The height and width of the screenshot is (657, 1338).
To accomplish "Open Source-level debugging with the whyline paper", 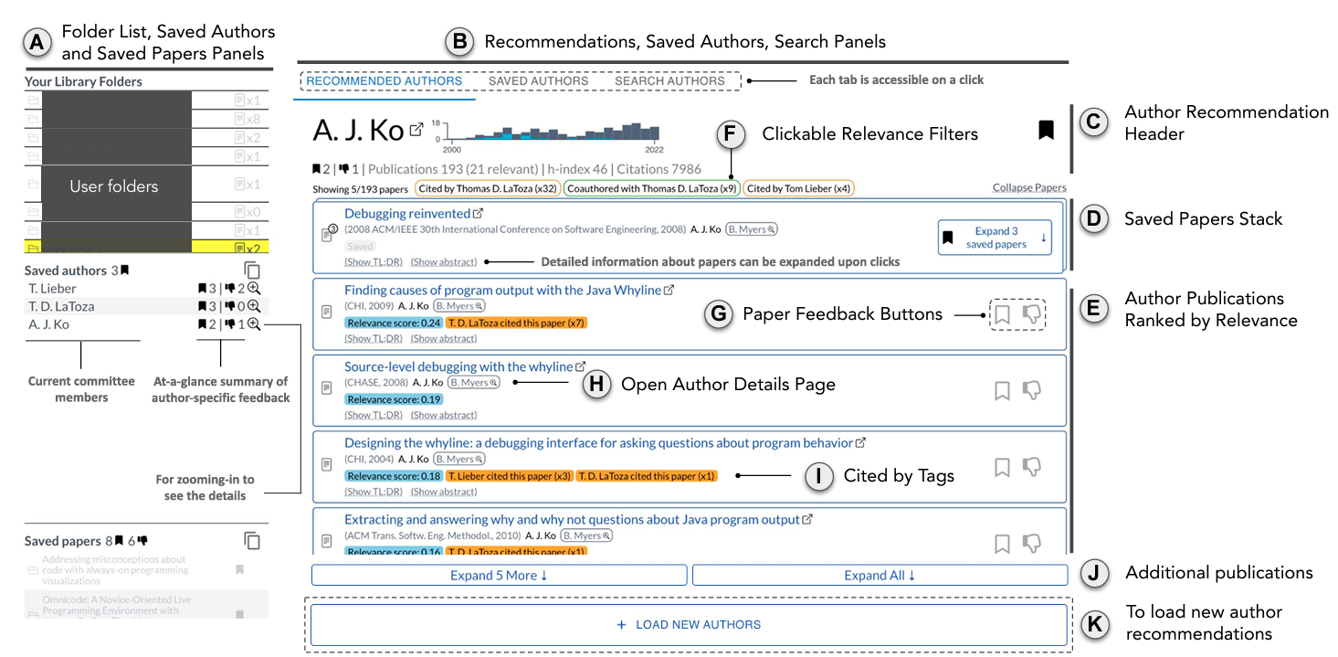I will click(x=458, y=366).
